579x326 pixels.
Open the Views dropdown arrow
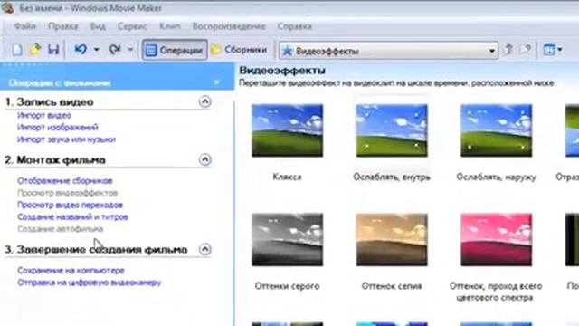click(x=560, y=50)
